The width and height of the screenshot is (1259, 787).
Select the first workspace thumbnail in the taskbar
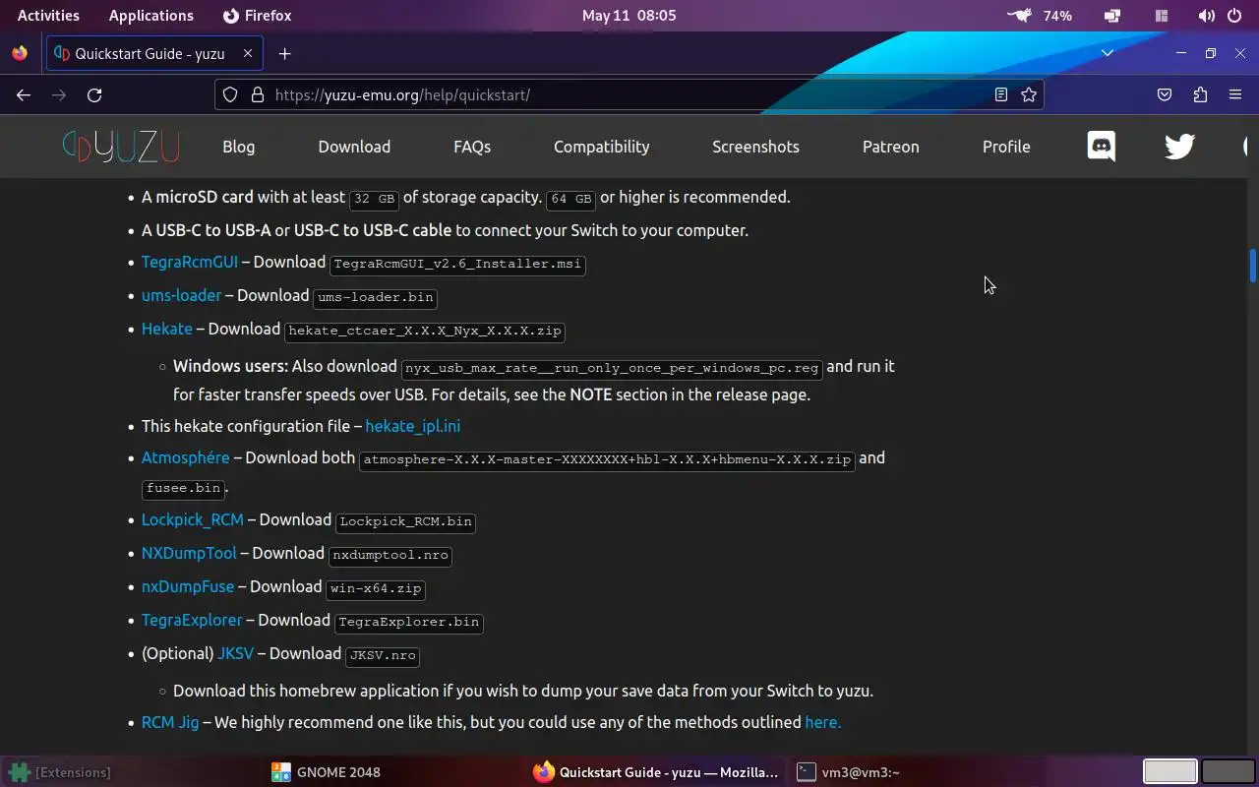point(1170,772)
